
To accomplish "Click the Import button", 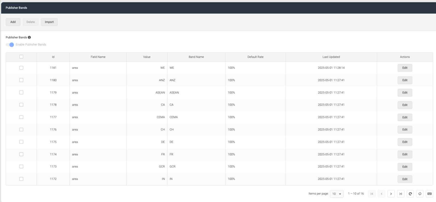I will coord(49,22).
